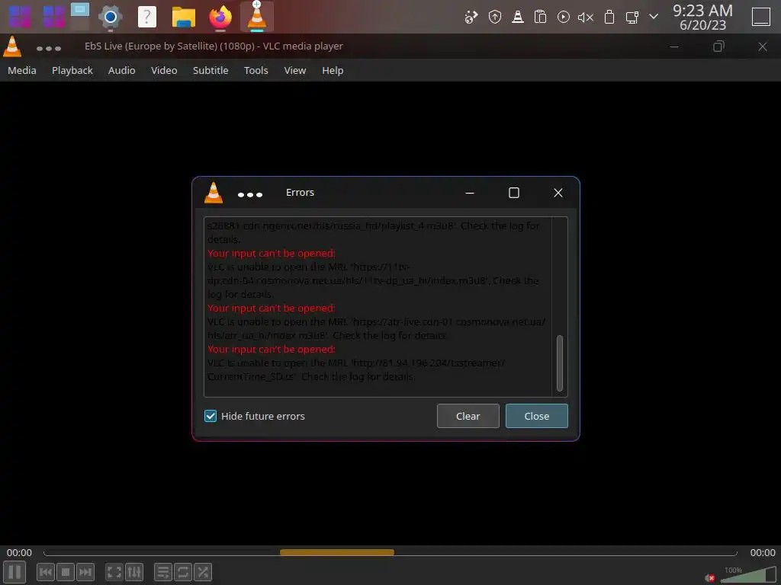This screenshot has height=585, width=781.
Task: Open the Video menu
Action: (x=164, y=70)
